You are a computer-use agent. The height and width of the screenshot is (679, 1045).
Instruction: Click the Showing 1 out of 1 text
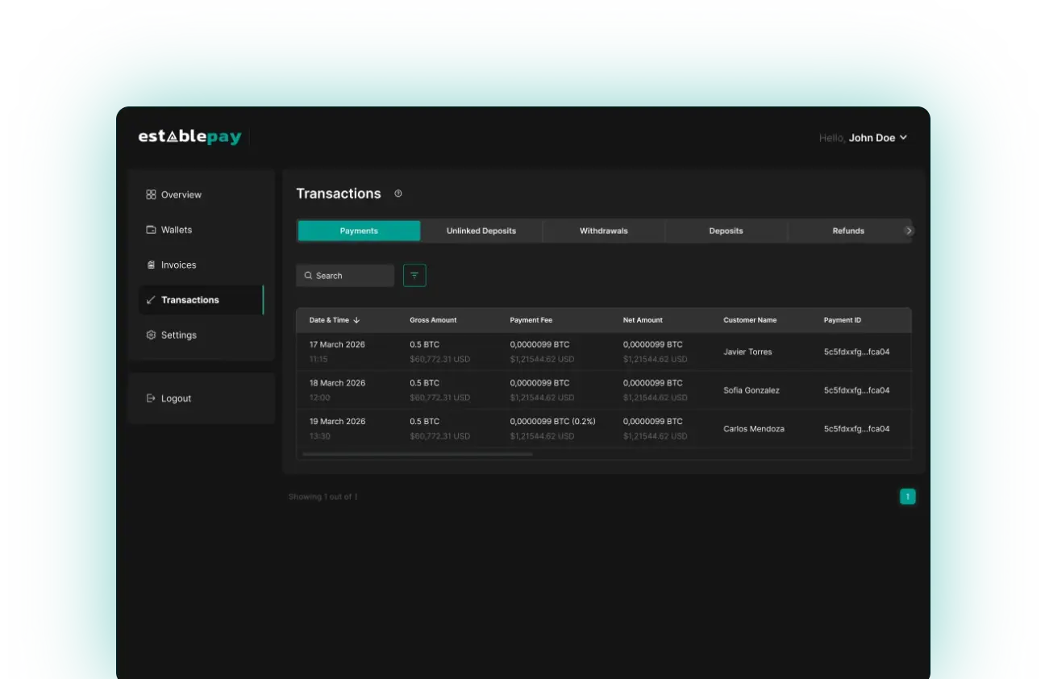[323, 497]
